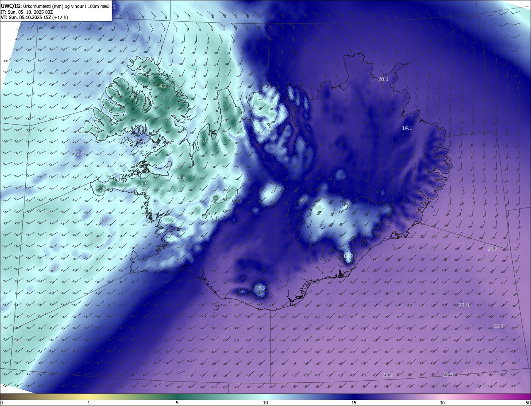This screenshot has width=531, height=406.
Task: Select the 23.0 value label over the sea
Action: tap(464, 305)
